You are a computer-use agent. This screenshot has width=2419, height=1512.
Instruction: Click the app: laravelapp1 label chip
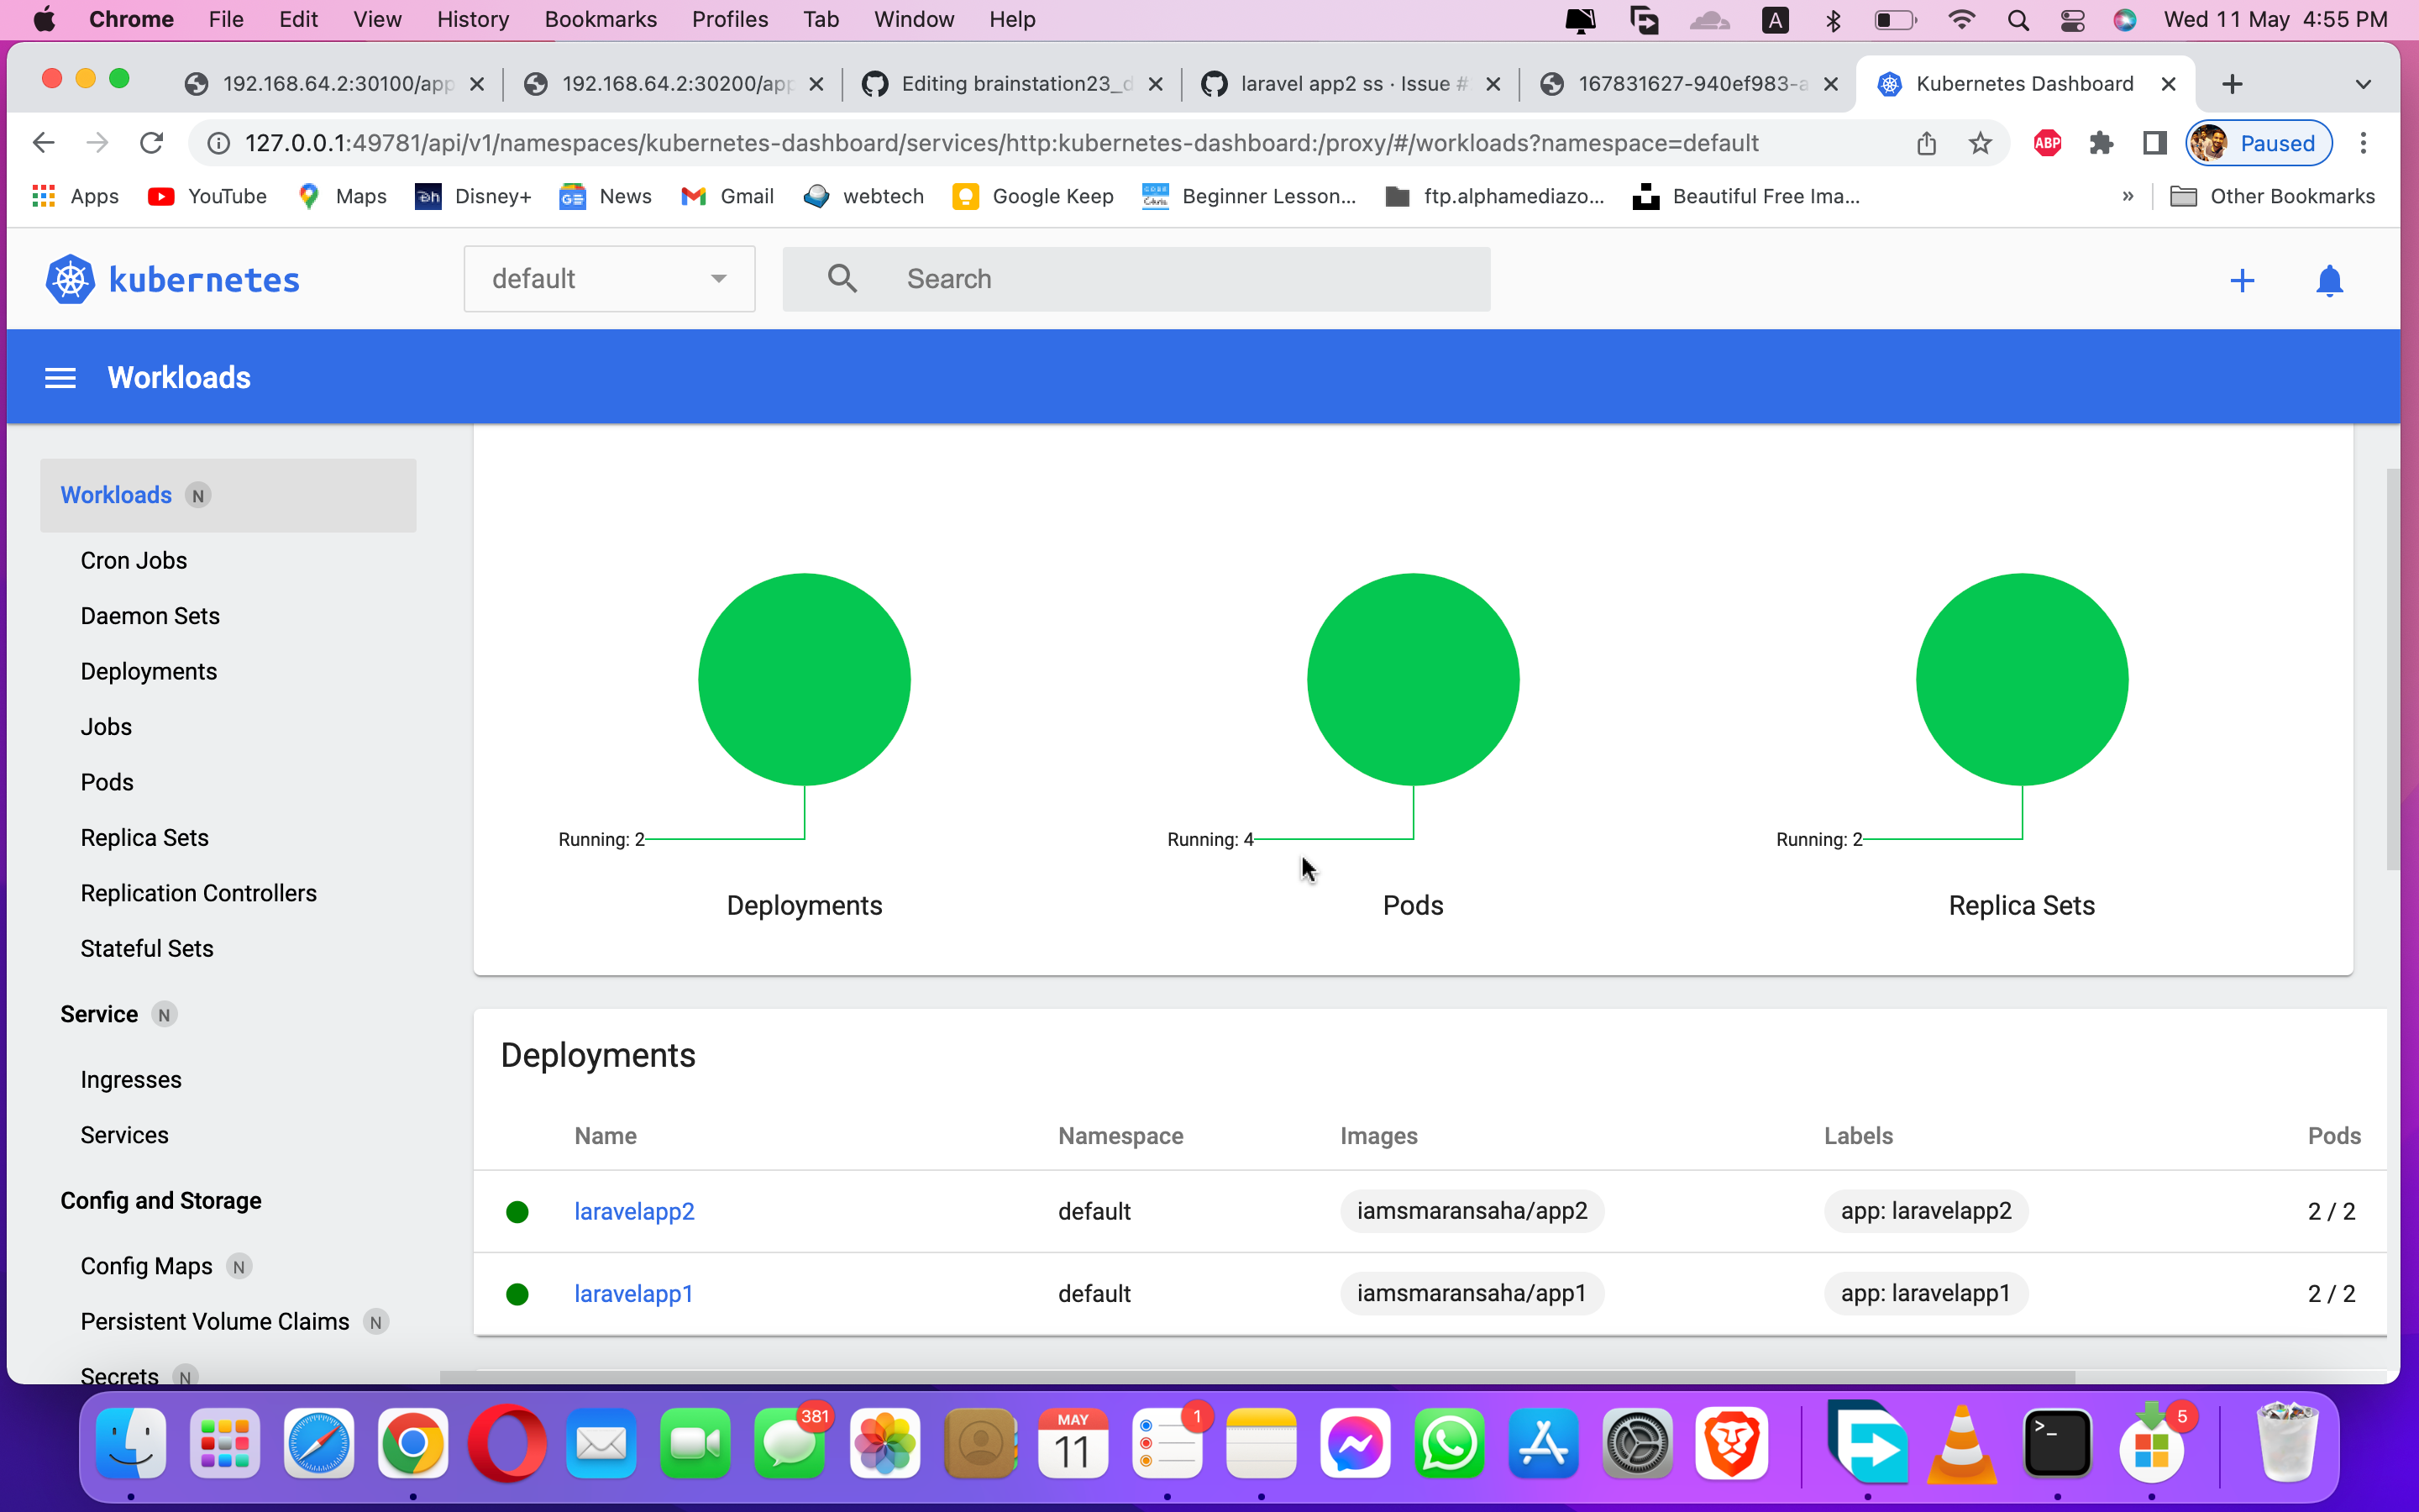pyautogui.click(x=1925, y=1293)
